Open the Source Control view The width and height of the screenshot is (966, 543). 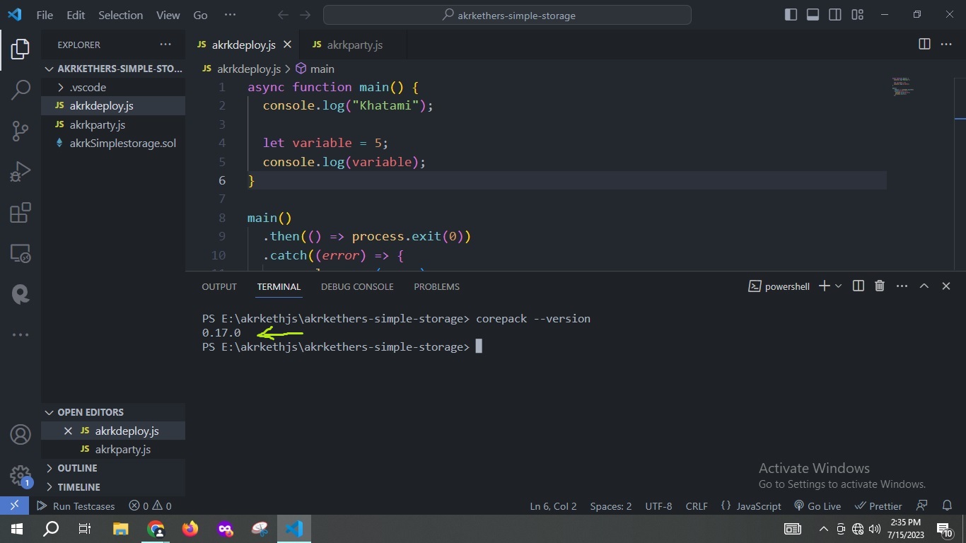(x=20, y=131)
